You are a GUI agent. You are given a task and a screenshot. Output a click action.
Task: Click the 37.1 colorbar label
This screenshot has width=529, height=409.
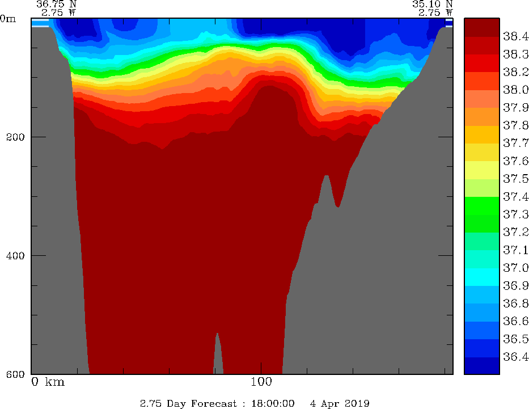point(516,250)
